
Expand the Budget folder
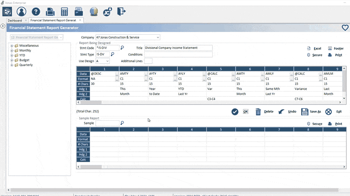click(x=12, y=60)
